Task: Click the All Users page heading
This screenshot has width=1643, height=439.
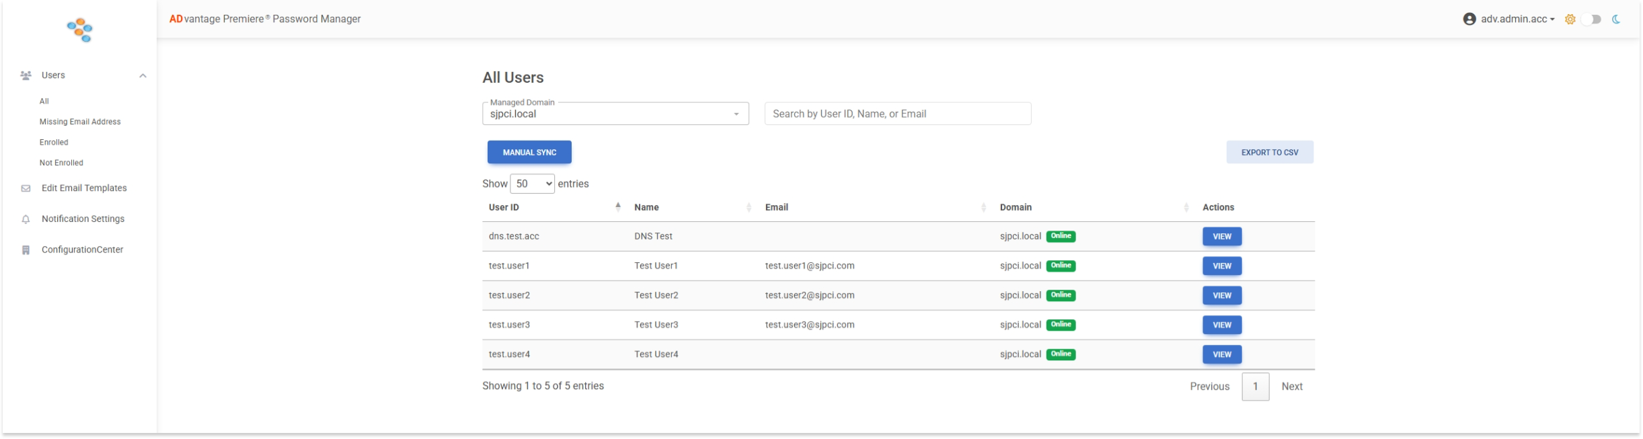Action: (x=512, y=77)
